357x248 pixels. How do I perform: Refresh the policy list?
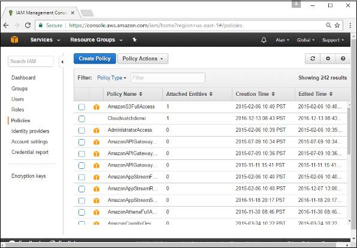pos(313,59)
